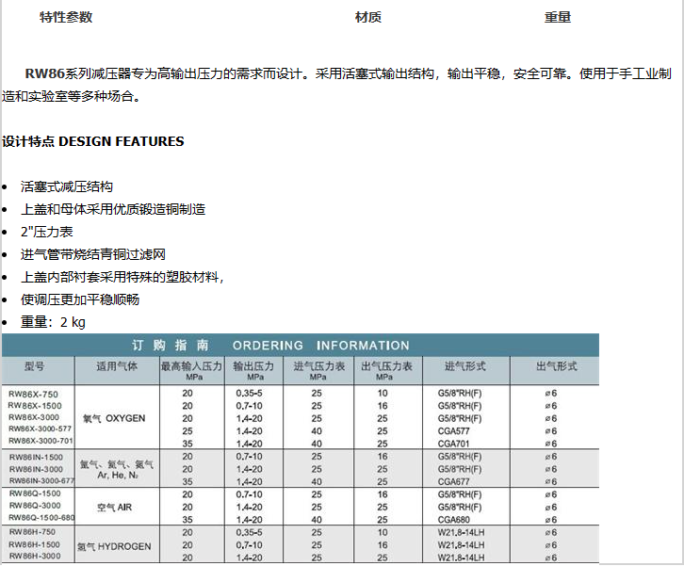Viewport: 684px width, 566px height.
Task: Click the 进气形式 column header
Action: (x=465, y=366)
